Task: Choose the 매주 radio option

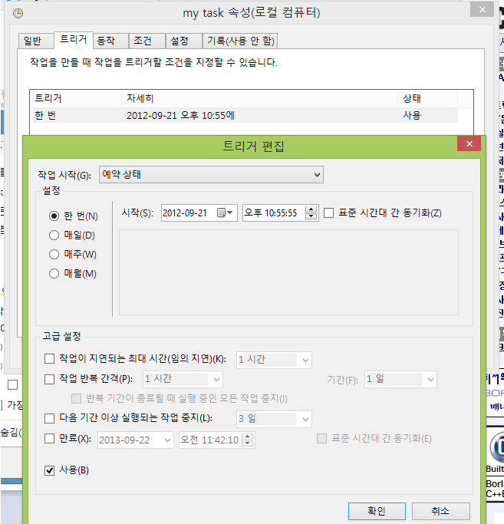Action: pos(54,254)
